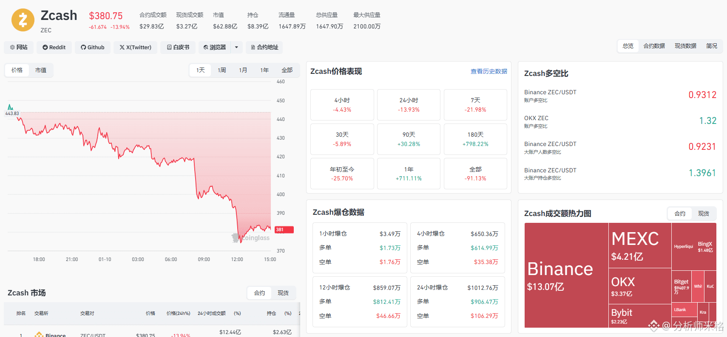The height and width of the screenshot is (337, 727).
Task: Open the X(Twitter) link
Action: [135, 47]
